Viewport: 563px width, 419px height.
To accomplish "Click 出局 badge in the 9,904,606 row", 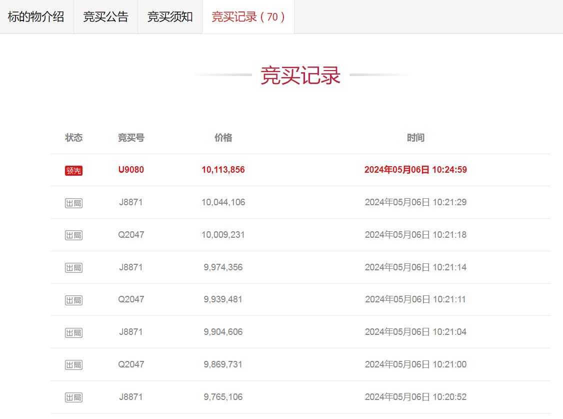I will point(73,333).
